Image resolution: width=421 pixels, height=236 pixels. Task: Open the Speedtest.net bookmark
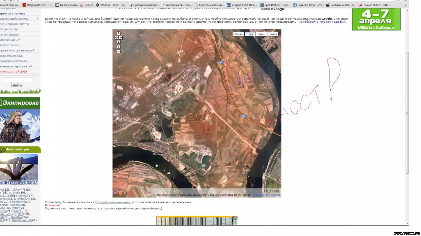[x=275, y=5]
